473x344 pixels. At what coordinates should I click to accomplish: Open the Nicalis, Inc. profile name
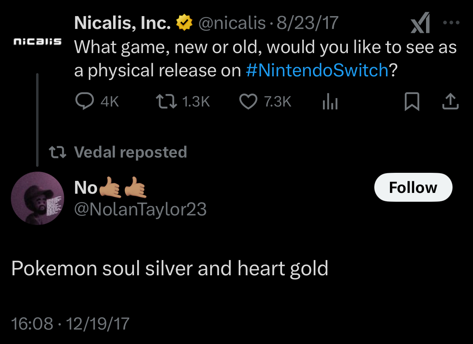coord(122,24)
